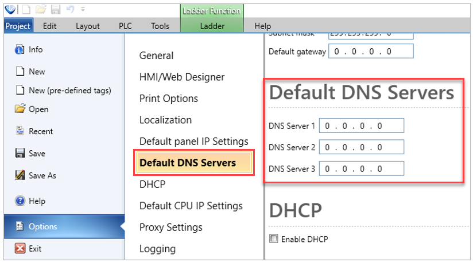Open Info from the Project sidebar
Image resolution: width=473 pixels, height=263 pixels.
click(x=36, y=50)
